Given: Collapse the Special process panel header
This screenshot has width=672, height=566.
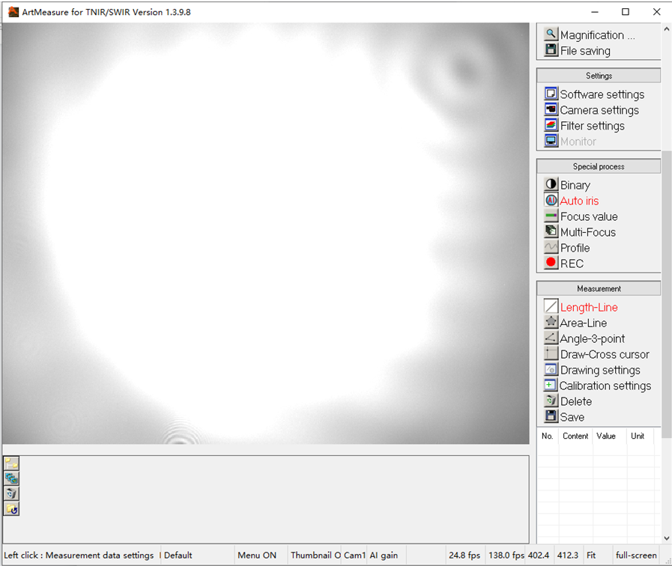Looking at the screenshot, I should click(599, 166).
